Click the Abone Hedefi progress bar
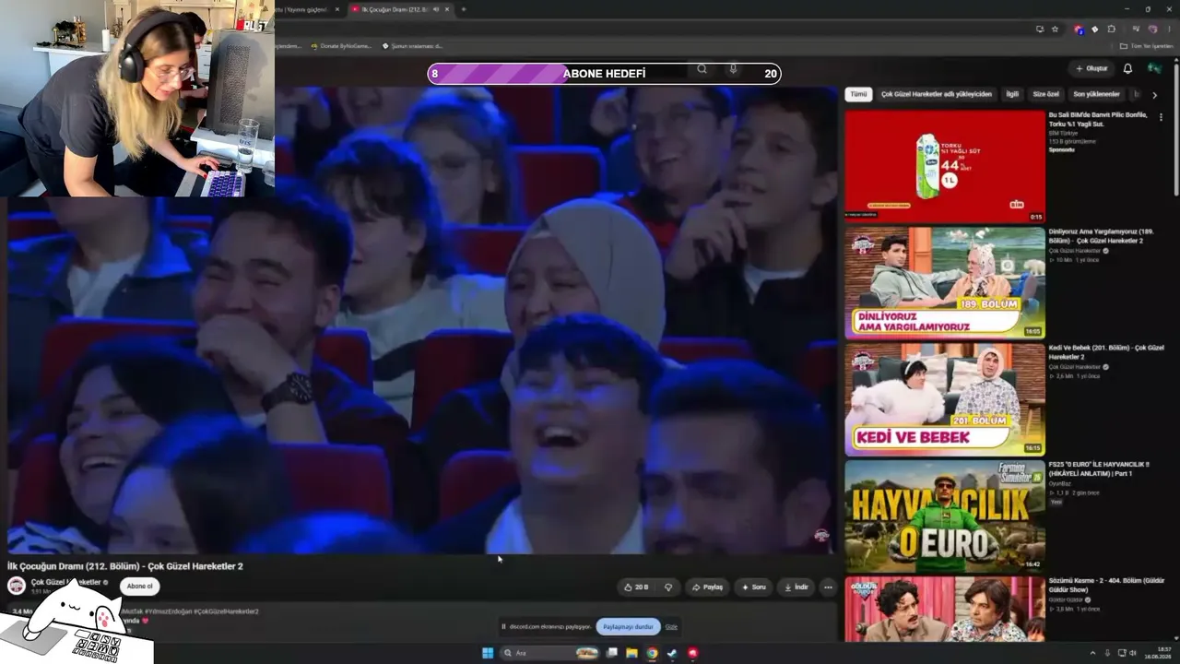1180x664 pixels. coord(604,74)
